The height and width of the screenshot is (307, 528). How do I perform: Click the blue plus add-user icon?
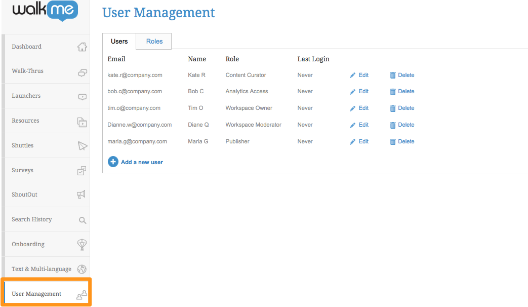click(113, 162)
